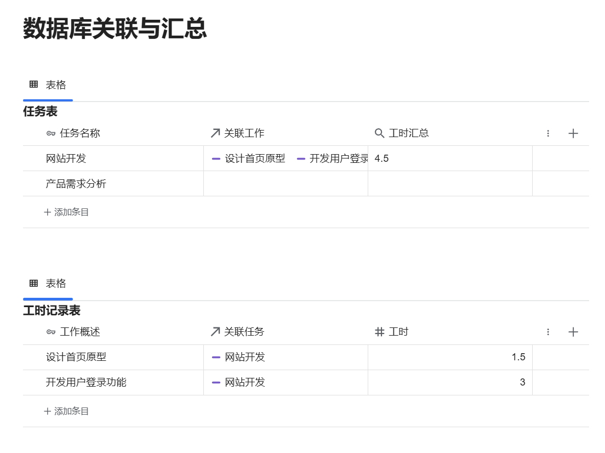605x453 pixels.
Task: Click 添加条目 under 工时记录表
Action: coord(66,411)
